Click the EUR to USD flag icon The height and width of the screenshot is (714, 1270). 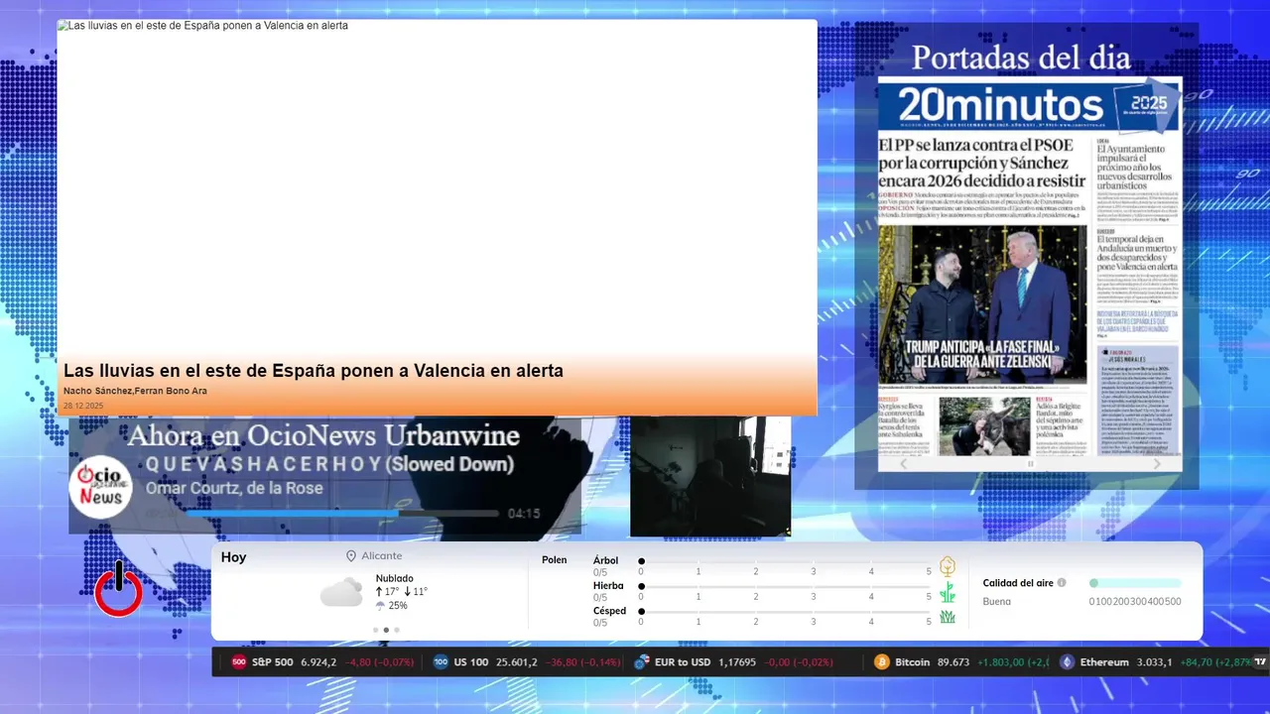(x=642, y=662)
